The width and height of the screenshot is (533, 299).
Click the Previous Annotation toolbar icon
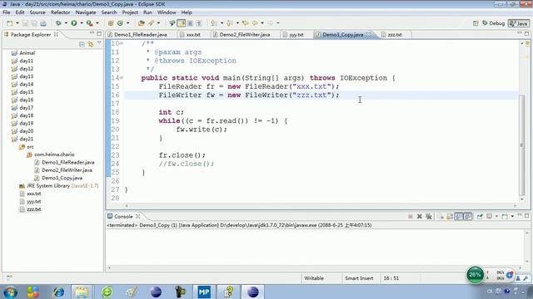(230, 23)
